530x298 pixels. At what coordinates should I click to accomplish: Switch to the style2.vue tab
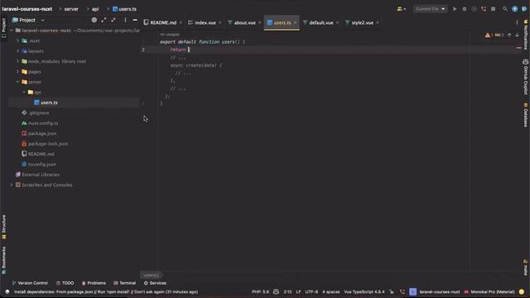tap(362, 22)
